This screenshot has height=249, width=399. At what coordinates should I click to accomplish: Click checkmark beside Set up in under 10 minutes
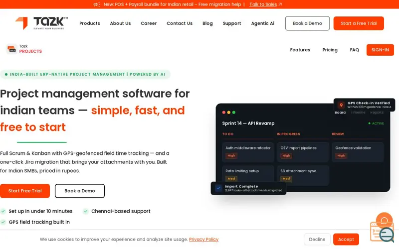(x=3, y=211)
